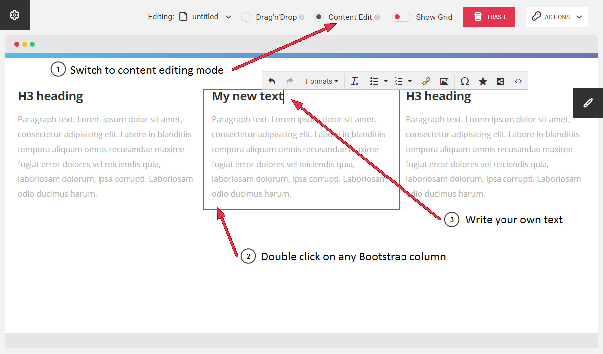The image size is (603, 354).
Task: Open the bullet list style dropdown arrow
Action: click(386, 81)
